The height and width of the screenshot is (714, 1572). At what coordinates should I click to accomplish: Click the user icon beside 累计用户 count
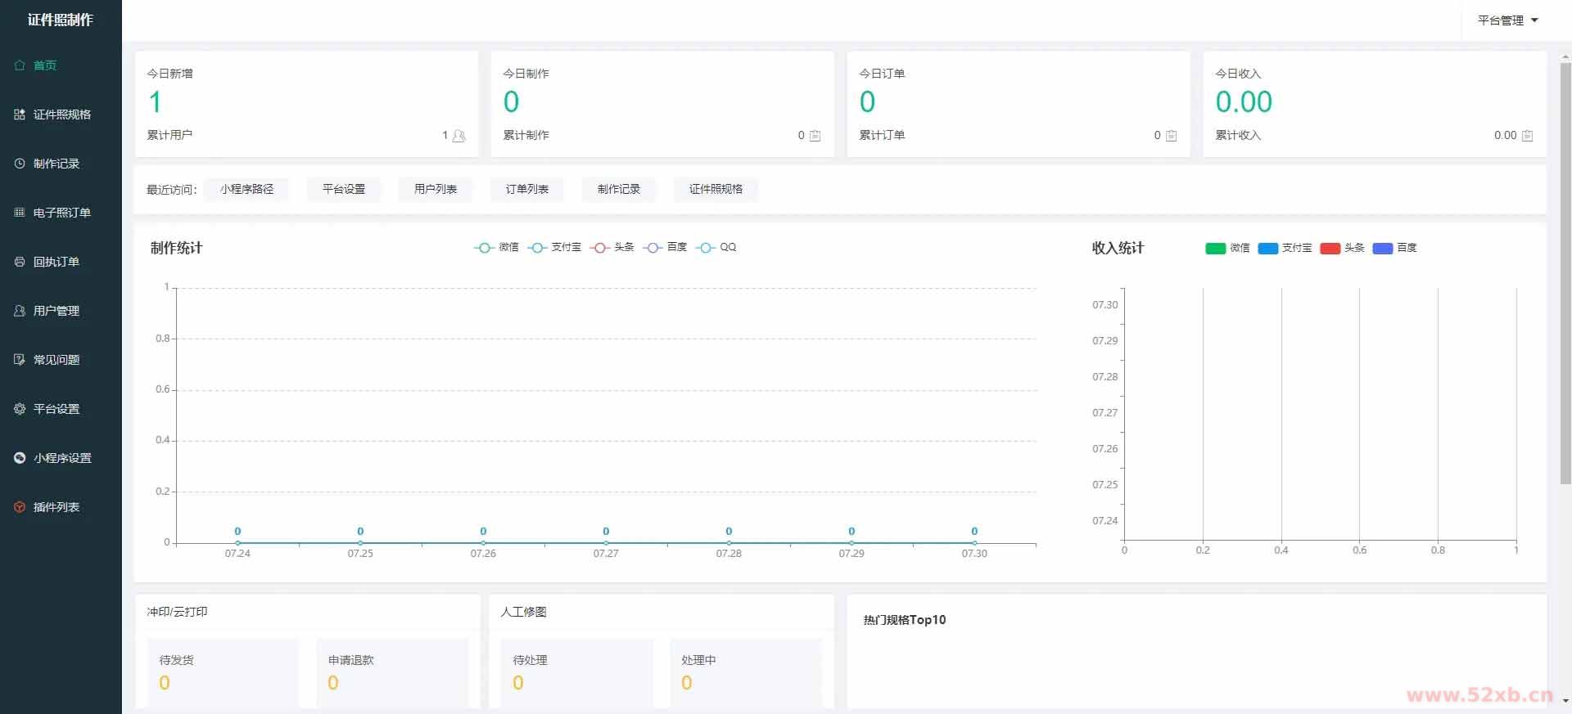pyautogui.click(x=458, y=136)
